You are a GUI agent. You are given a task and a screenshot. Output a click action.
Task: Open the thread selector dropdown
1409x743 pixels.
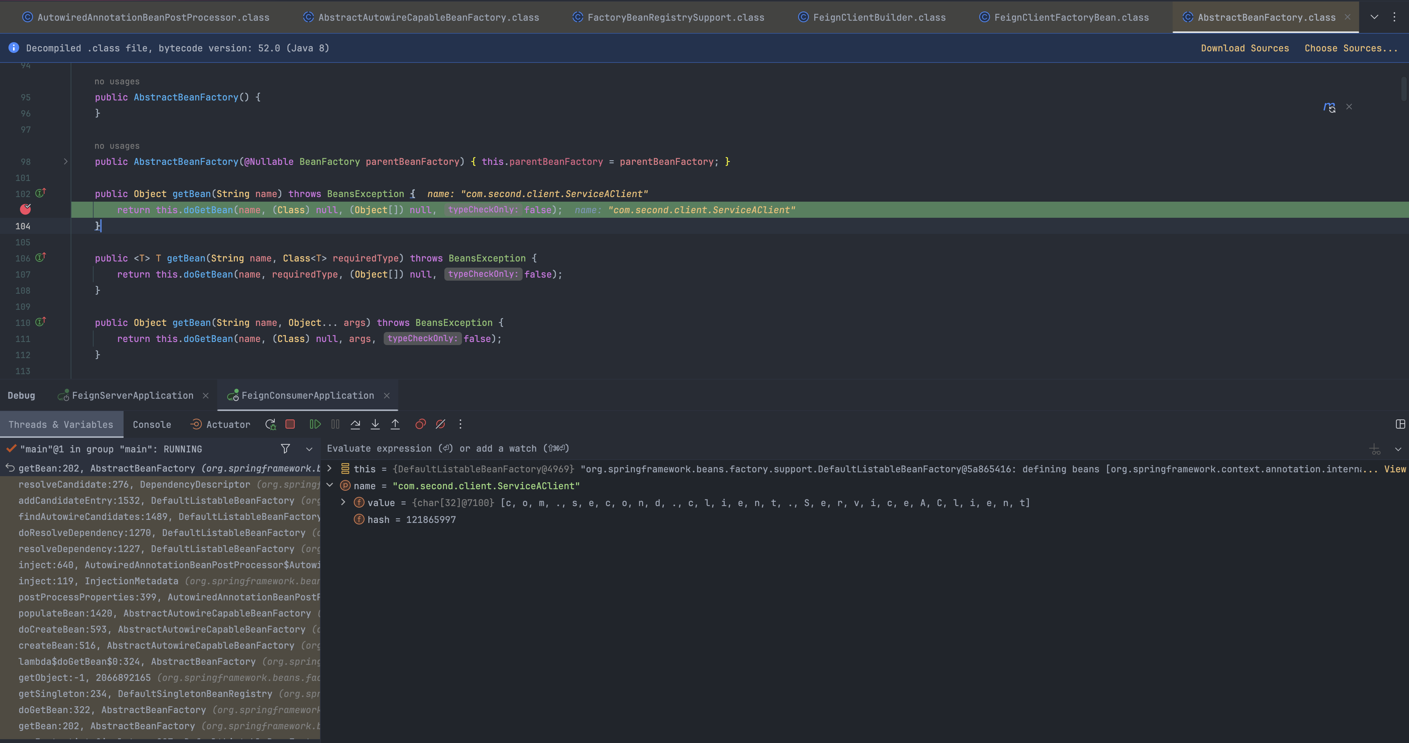[309, 449]
